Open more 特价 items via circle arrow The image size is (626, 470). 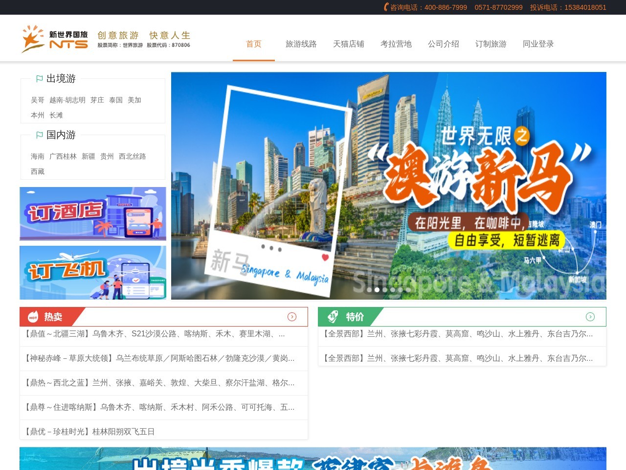pos(590,317)
